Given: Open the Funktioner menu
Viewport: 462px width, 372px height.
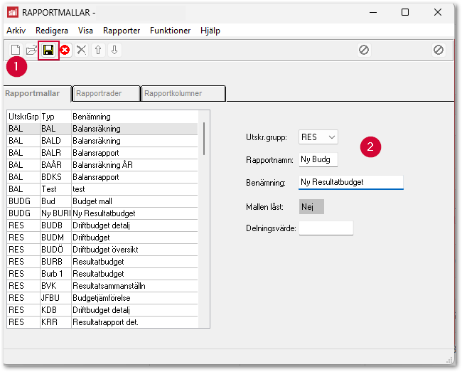Looking at the screenshot, I should 171,31.
